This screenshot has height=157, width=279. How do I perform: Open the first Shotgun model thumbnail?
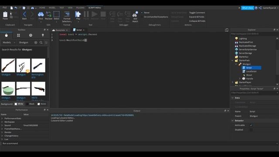pos(8,65)
